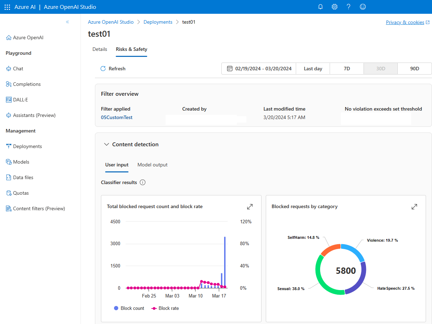
Task: Open the 05CustomTest filter link
Action: [x=117, y=118]
